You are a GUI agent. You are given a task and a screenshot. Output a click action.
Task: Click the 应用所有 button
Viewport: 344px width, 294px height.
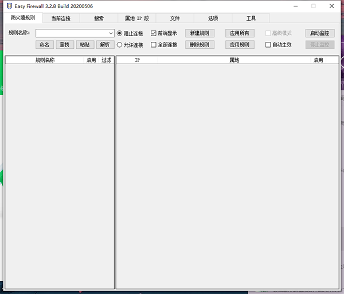pyautogui.click(x=240, y=33)
